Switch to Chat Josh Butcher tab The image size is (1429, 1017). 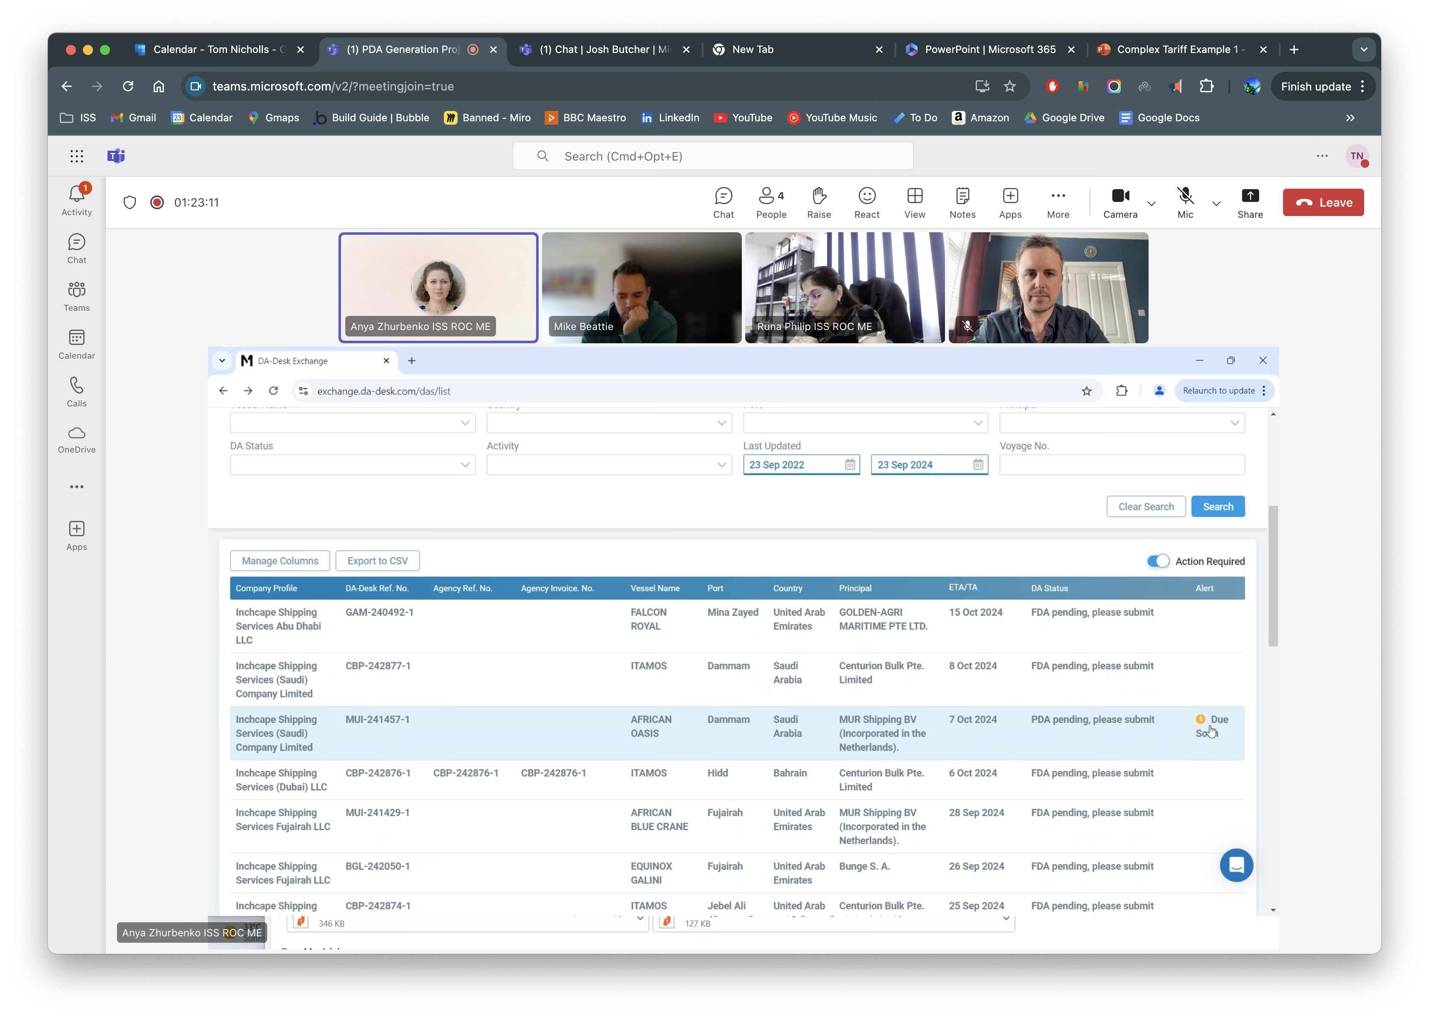tap(604, 50)
